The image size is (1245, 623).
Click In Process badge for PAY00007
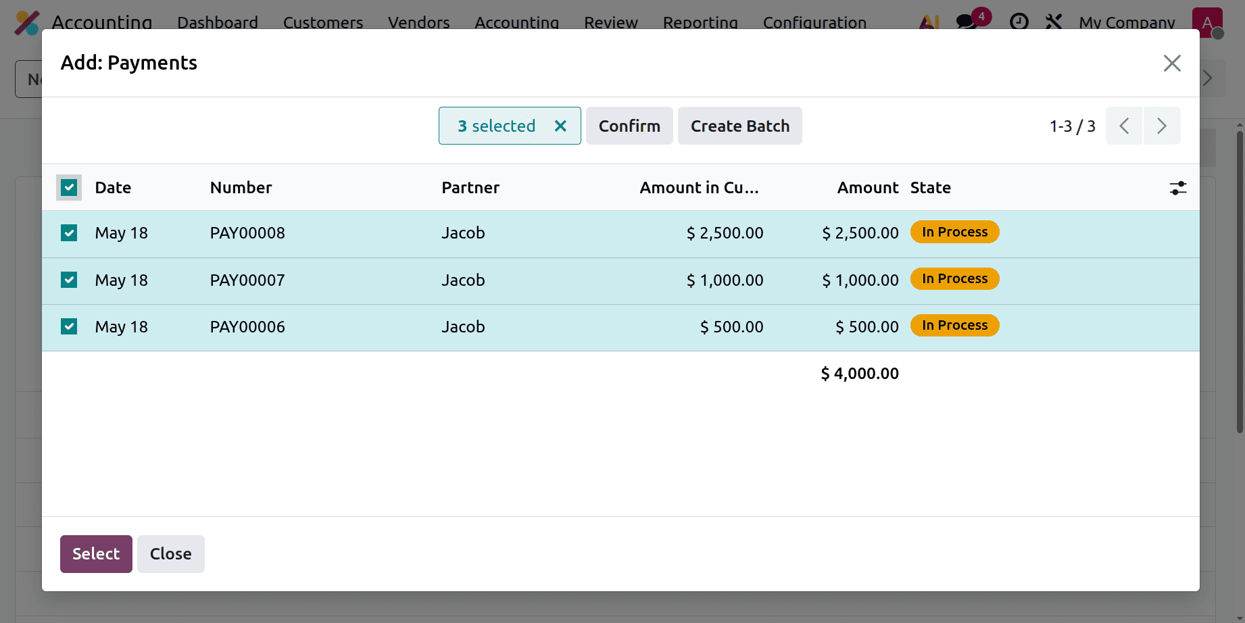click(x=954, y=278)
